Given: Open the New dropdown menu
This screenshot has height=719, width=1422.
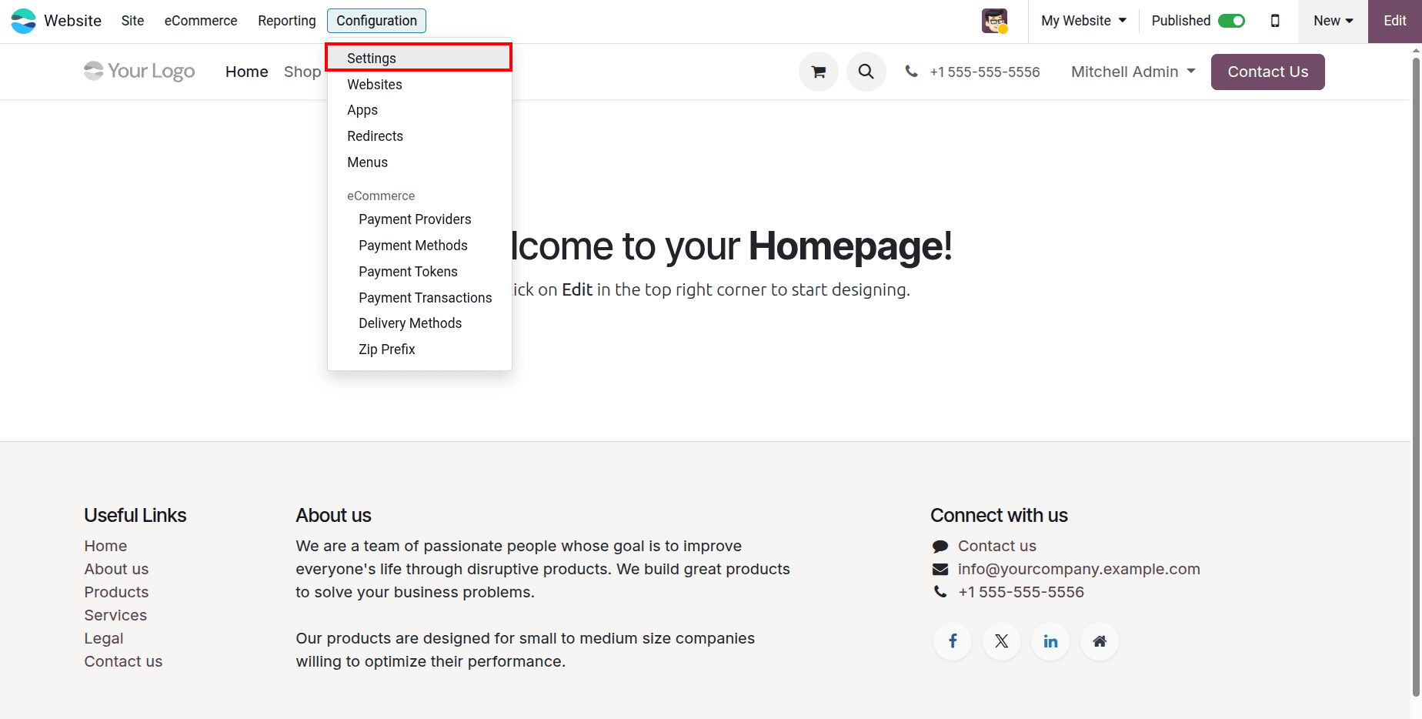Looking at the screenshot, I should coord(1333,21).
